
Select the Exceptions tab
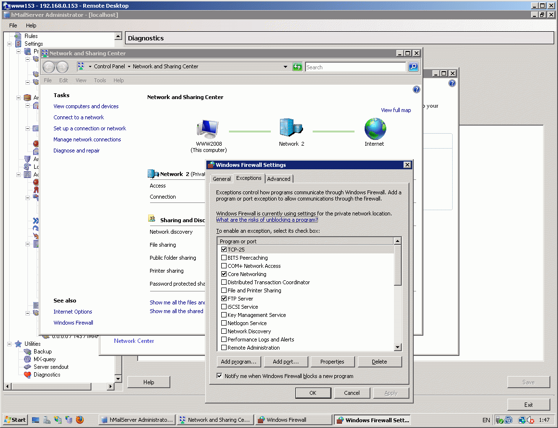(x=249, y=178)
